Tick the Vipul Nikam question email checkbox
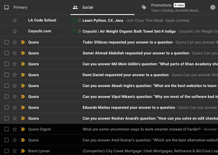Screen dimensions: 218x155 pos(7,97)
